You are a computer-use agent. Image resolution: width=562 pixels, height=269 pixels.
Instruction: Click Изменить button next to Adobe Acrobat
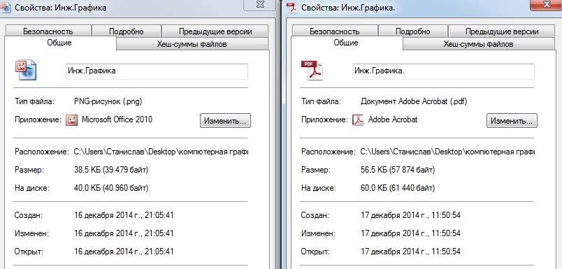(512, 121)
